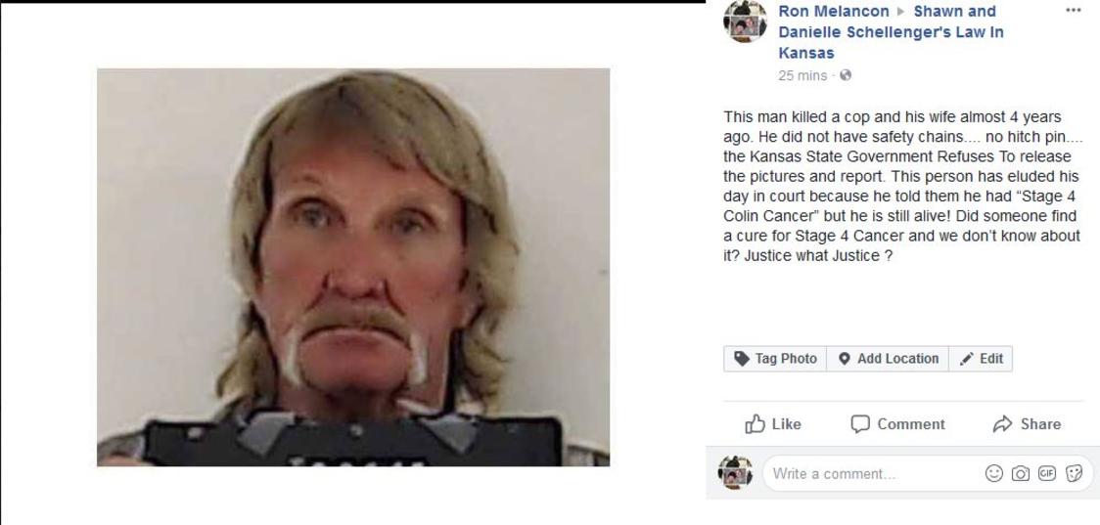Click the Comment button
Screen dimensions: 1100x525
pyautogui.click(x=897, y=424)
